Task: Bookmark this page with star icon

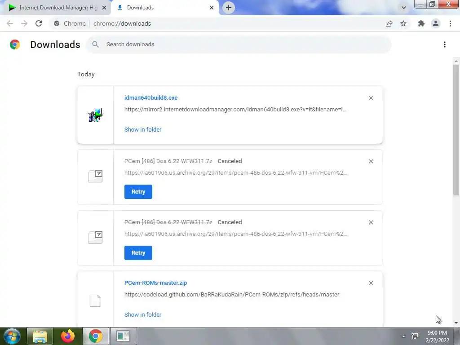Action: click(x=403, y=23)
